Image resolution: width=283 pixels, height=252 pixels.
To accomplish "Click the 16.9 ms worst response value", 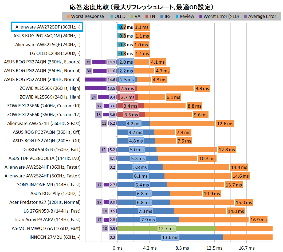I will pos(258,220).
